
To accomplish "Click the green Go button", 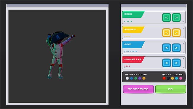I will (170, 89).
